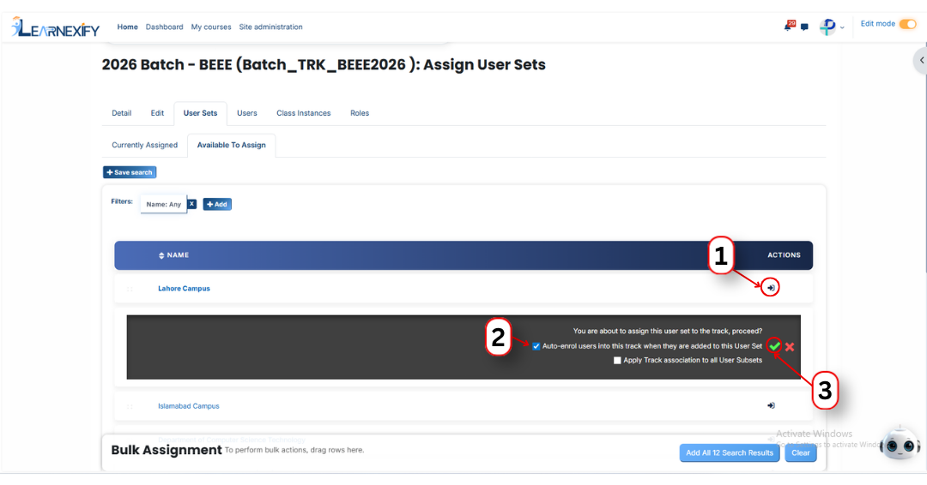Click the Save search button
Screen dimensions: 927x485
[130, 172]
